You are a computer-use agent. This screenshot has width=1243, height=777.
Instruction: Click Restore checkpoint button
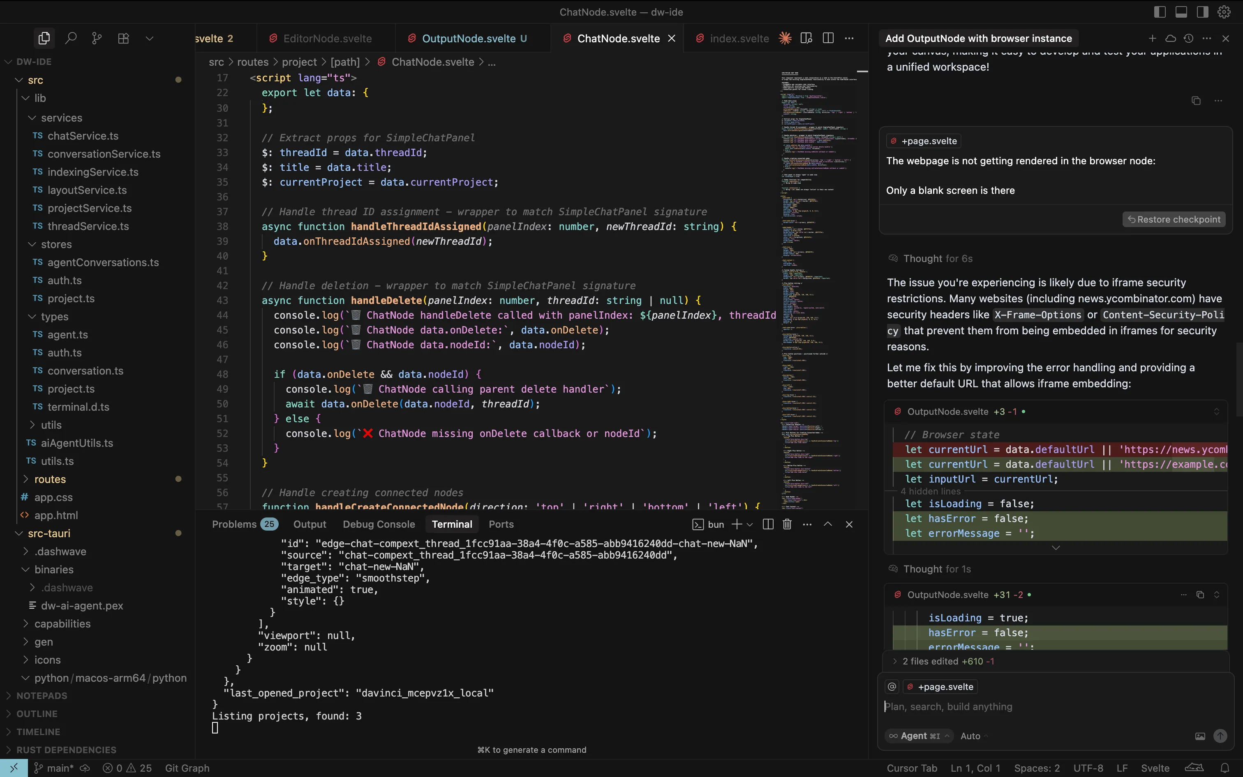click(1174, 219)
